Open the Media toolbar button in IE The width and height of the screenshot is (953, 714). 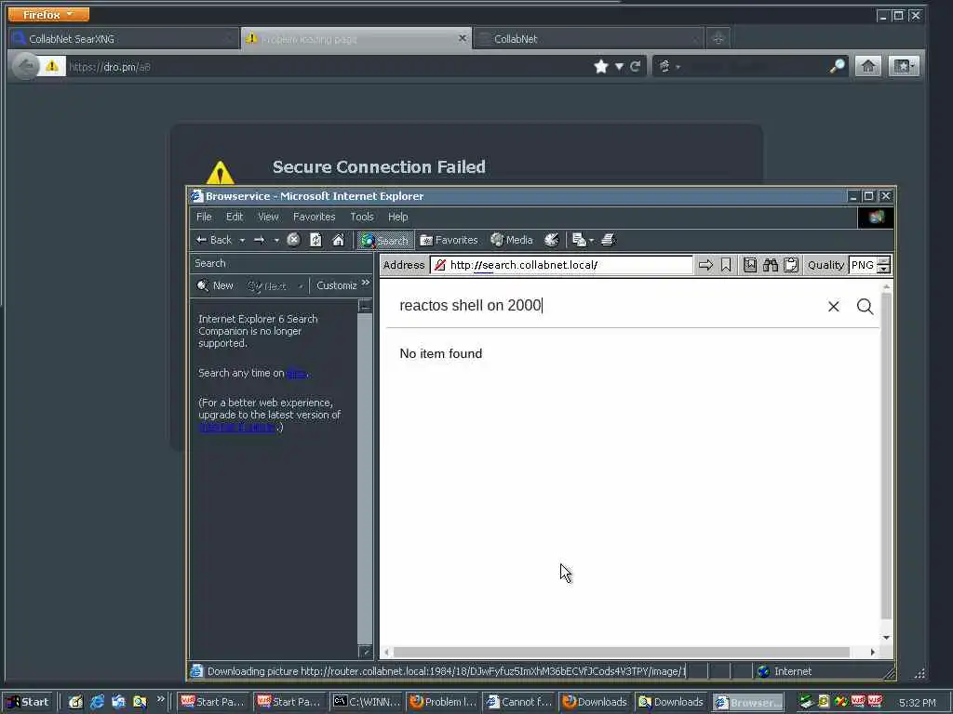tap(512, 241)
